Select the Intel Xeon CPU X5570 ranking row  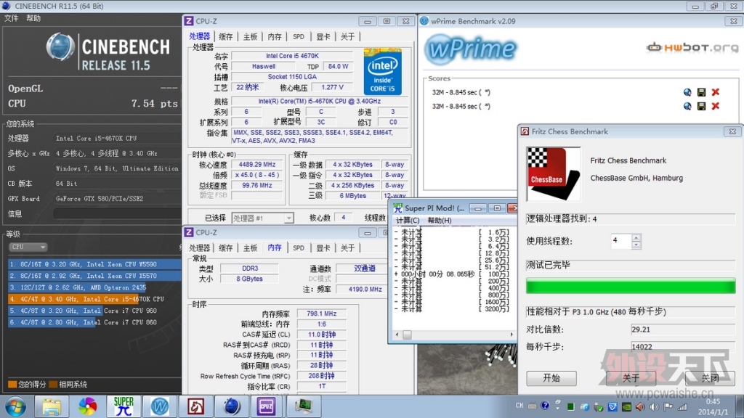pos(94,276)
